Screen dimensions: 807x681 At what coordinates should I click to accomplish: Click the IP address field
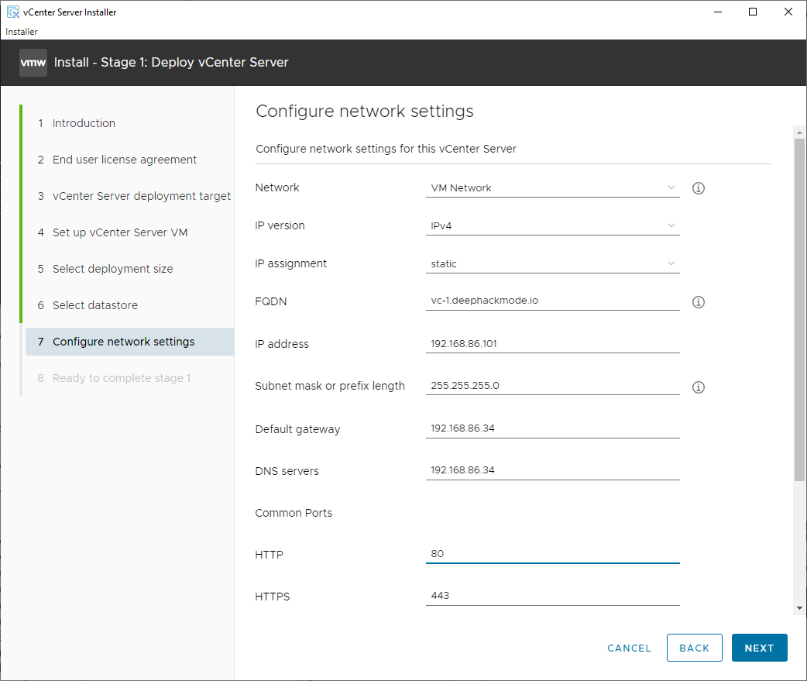click(552, 344)
